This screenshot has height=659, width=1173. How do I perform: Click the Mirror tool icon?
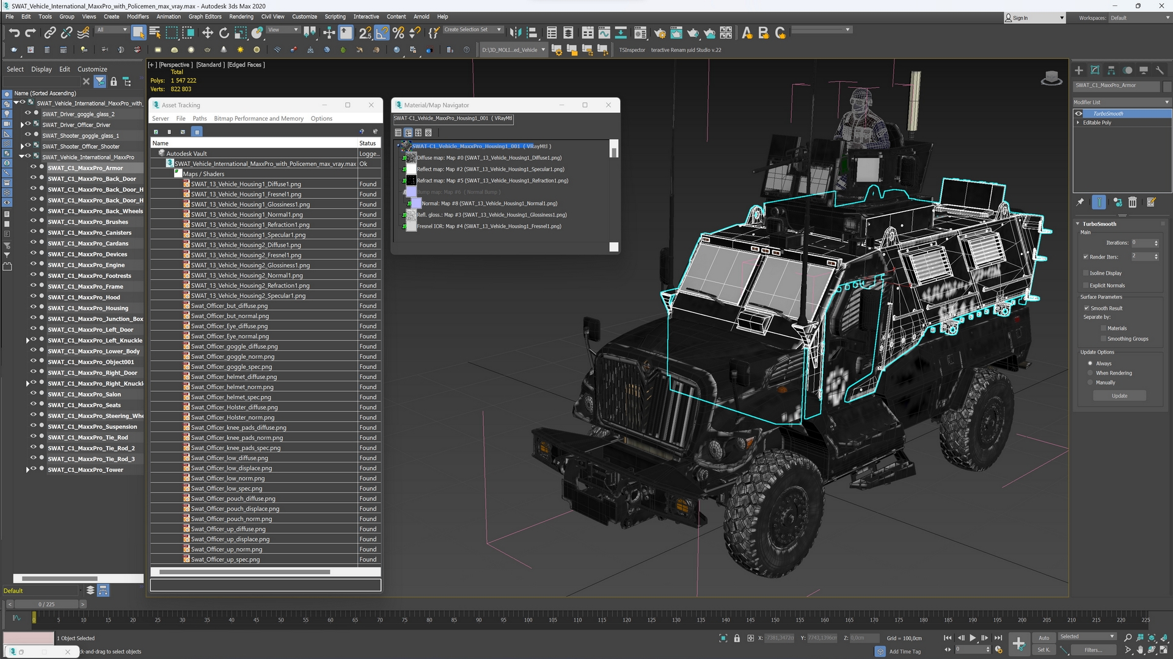(x=516, y=33)
